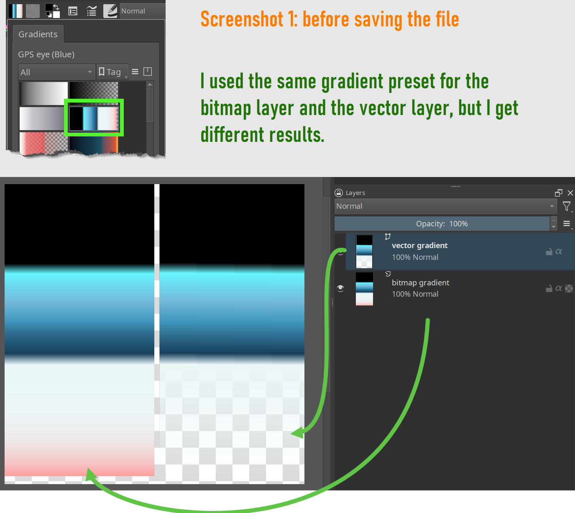Click the layer Opacity slider
575x513 pixels.
pos(442,224)
